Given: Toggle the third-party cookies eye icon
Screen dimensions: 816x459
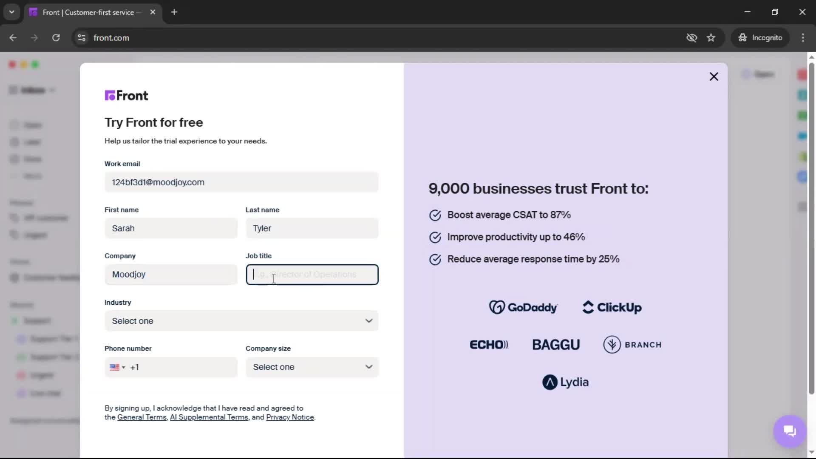Looking at the screenshot, I should click(x=691, y=38).
